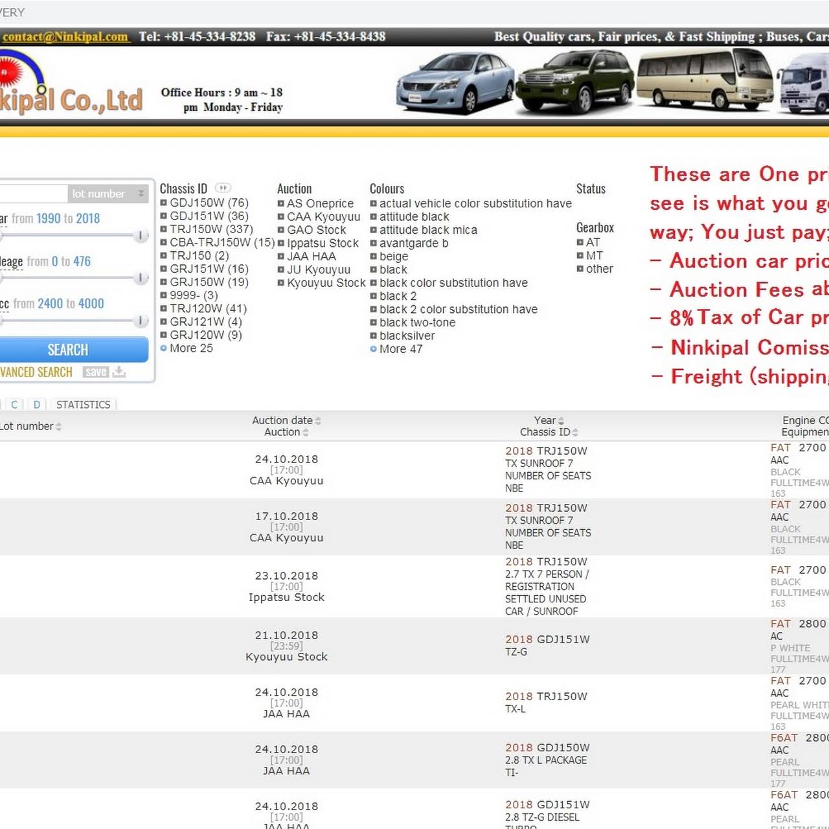Enable the CBA-TRJ150W (15) chassis filter

pos(164,242)
